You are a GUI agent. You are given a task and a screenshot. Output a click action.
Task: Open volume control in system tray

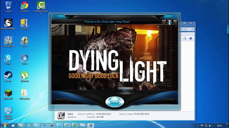(x=210, y=126)
